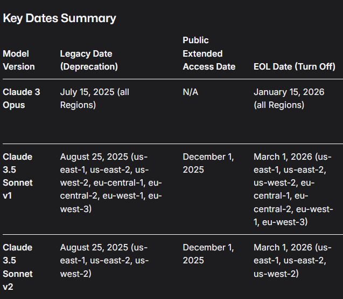Click the EOL Date (Turn Off) header
The height and width of the screenshot is (299, 343).
coord(293,66)
